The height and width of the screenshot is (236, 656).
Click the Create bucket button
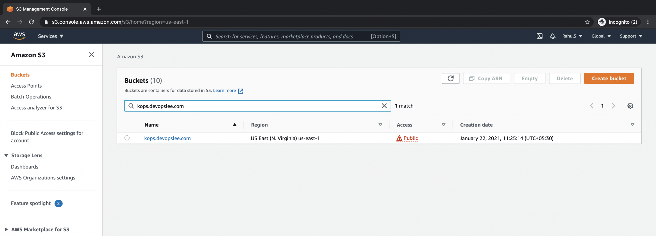coord(609,78)
